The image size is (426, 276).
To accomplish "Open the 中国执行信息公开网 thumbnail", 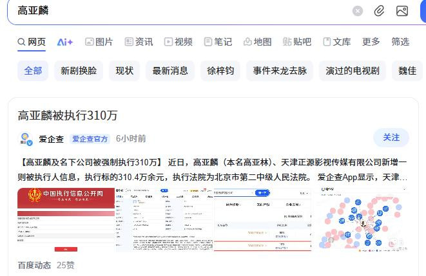I will coord(66,219).
